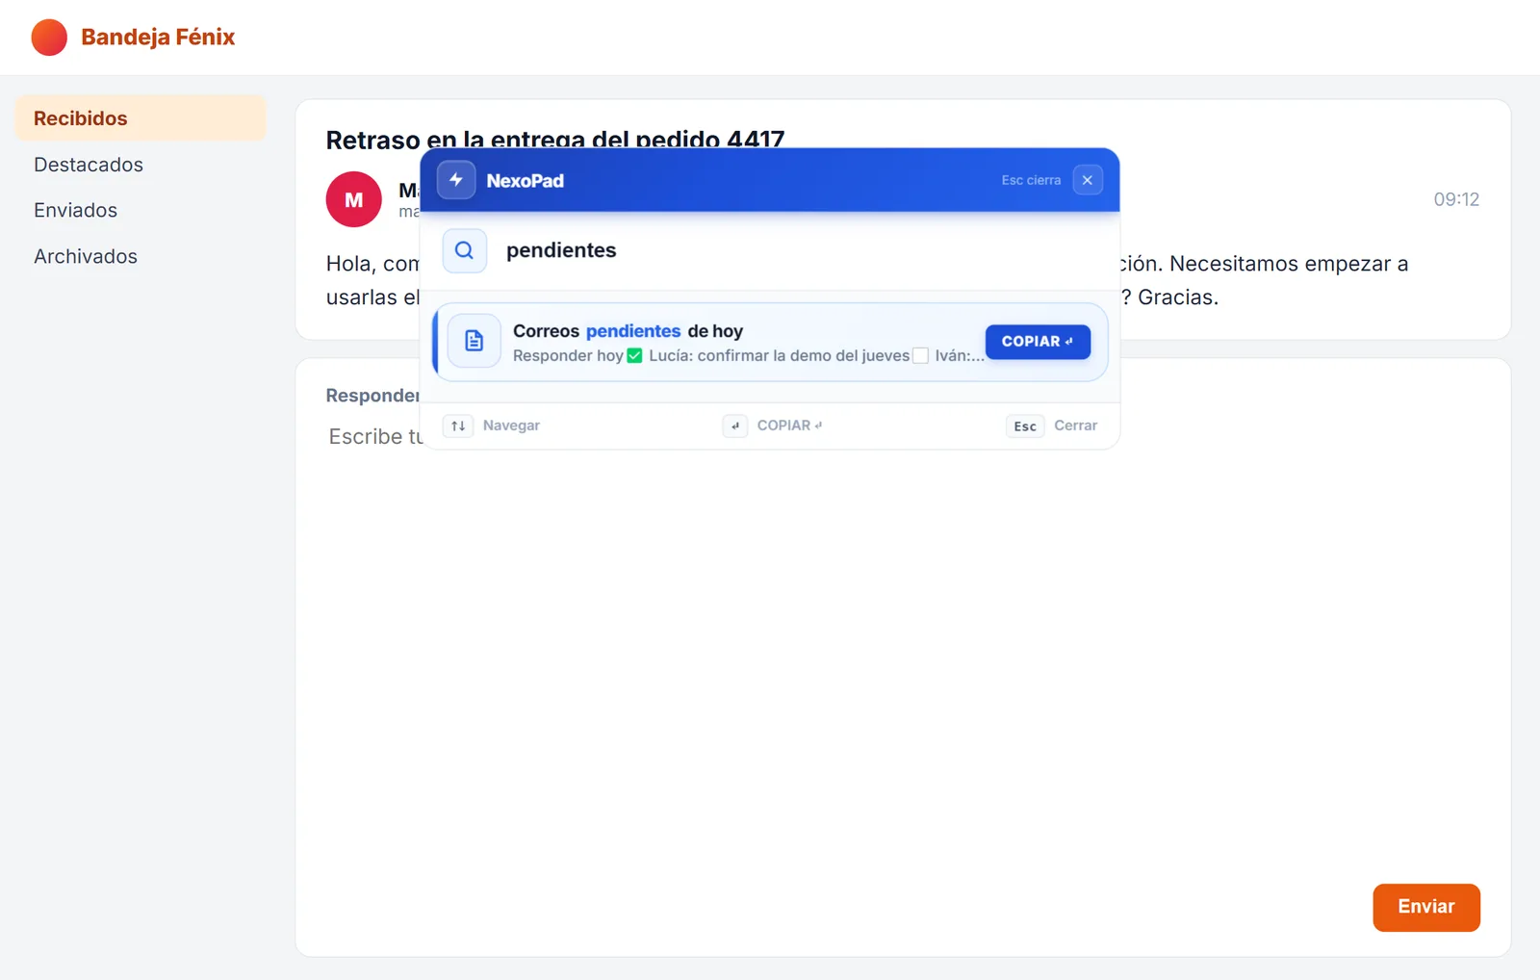Click the magnifier search icon in NexoPad
Screen dimensions: 1540x980
464,250
